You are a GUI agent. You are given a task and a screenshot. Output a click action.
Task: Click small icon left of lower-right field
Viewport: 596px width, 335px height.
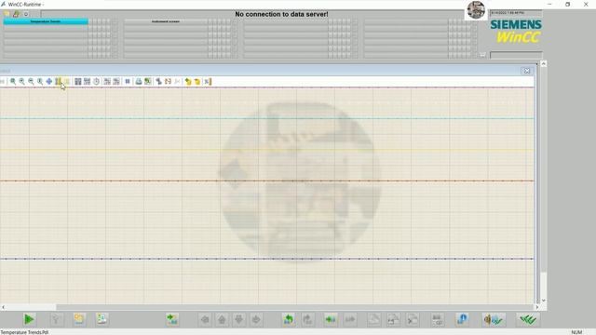[x=482, y=56]
